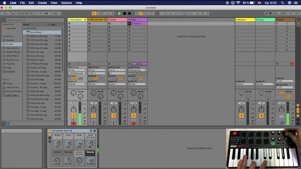
Task: Open the Apple menu
Action: point(4,3)
